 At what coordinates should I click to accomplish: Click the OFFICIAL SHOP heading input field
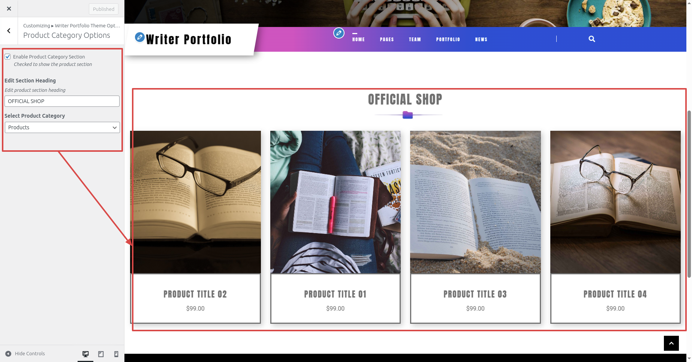point(62,101)
